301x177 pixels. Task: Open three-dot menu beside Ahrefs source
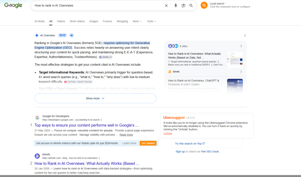241,72
